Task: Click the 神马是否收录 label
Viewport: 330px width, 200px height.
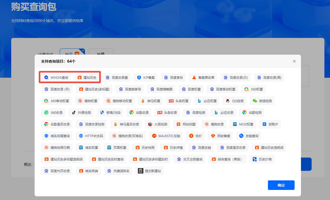Action: point(129,124)
